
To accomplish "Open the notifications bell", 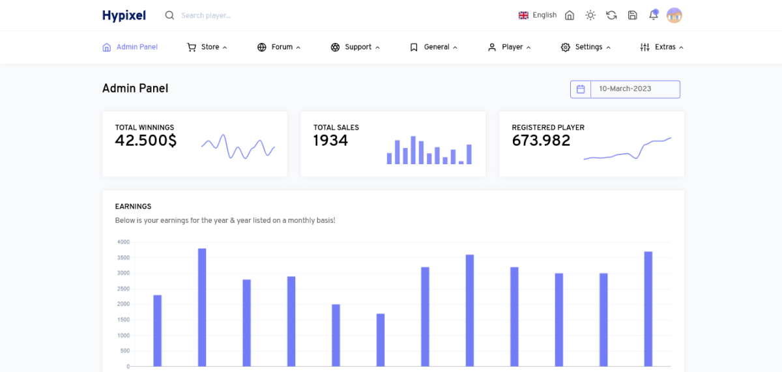I will coord(653,15).
